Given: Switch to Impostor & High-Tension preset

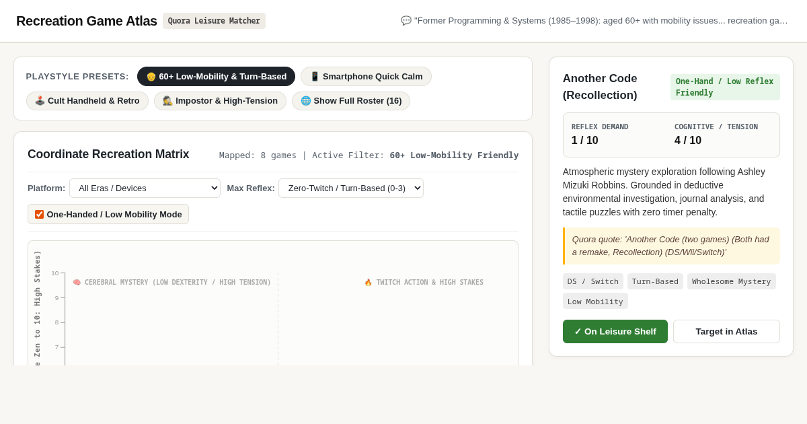Looking at the screenshot, I should click(220, 101).
